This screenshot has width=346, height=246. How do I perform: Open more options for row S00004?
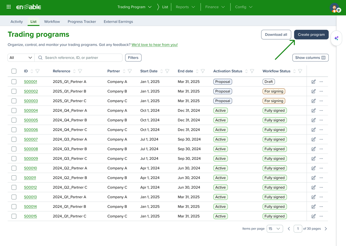click(321, 110)
